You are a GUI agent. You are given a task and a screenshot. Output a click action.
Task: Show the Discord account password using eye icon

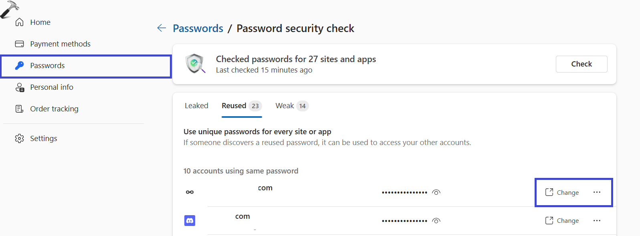tap(436, 221)
